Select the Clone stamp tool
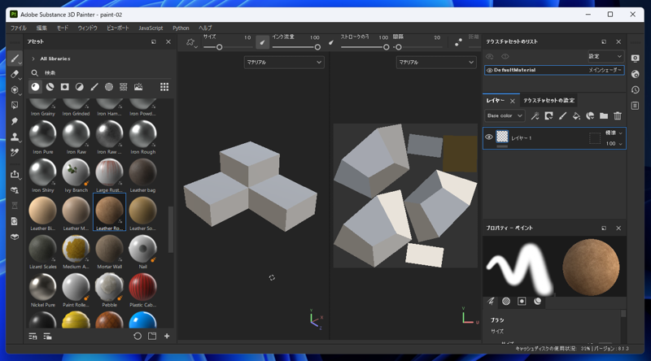 click(x=15, y=137)
